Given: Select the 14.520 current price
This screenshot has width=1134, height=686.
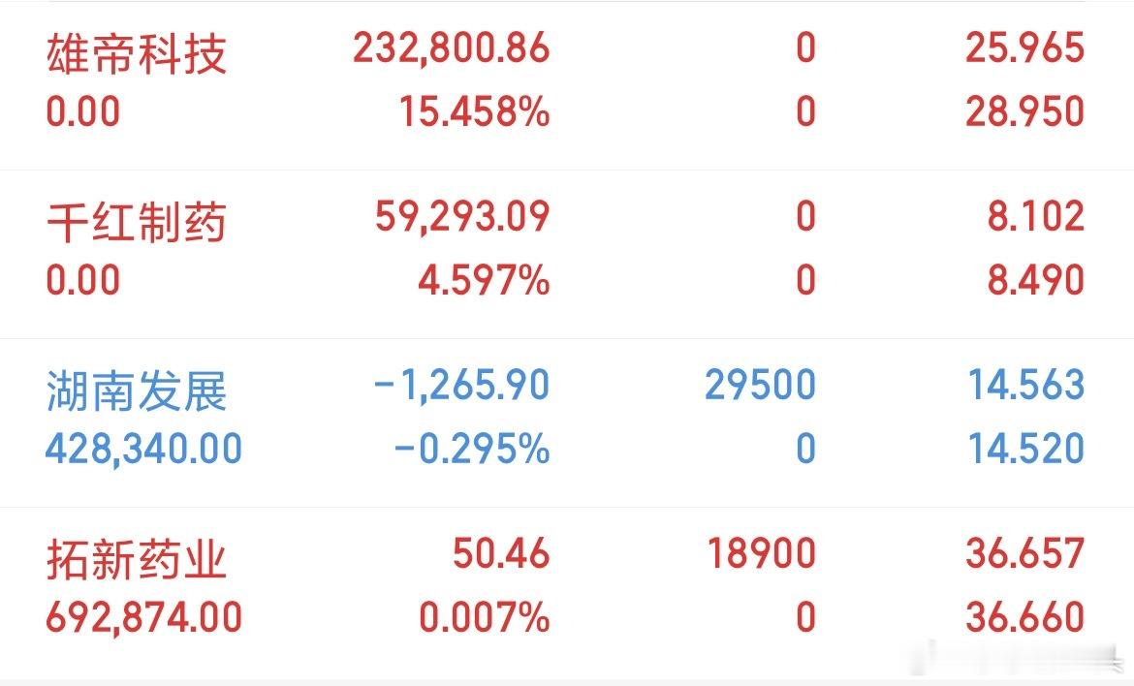Looking at the screenshot, I should (x=1026, y=449).
